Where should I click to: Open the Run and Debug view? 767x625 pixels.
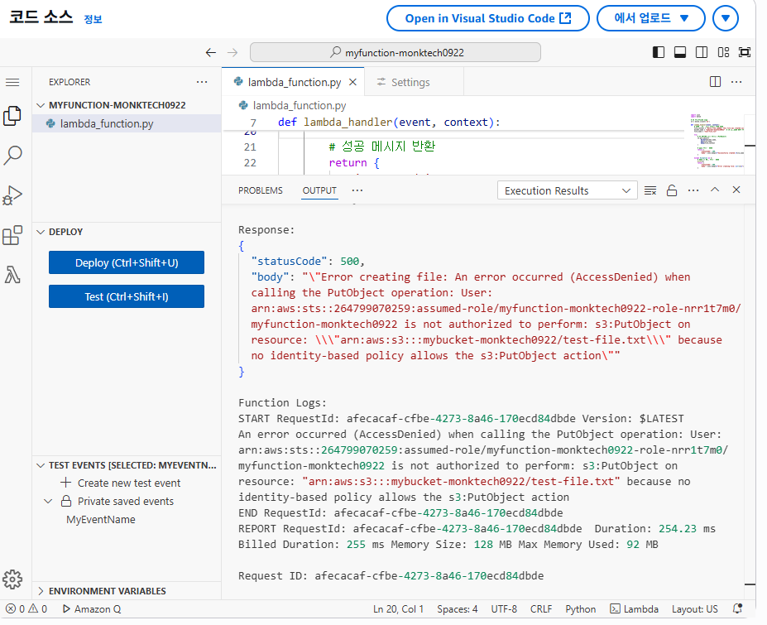pyautogui.click(x=12, y=195)
